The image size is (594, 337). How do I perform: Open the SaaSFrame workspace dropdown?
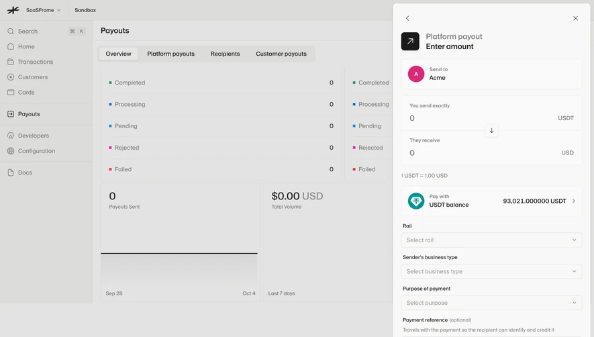[43, 10]
